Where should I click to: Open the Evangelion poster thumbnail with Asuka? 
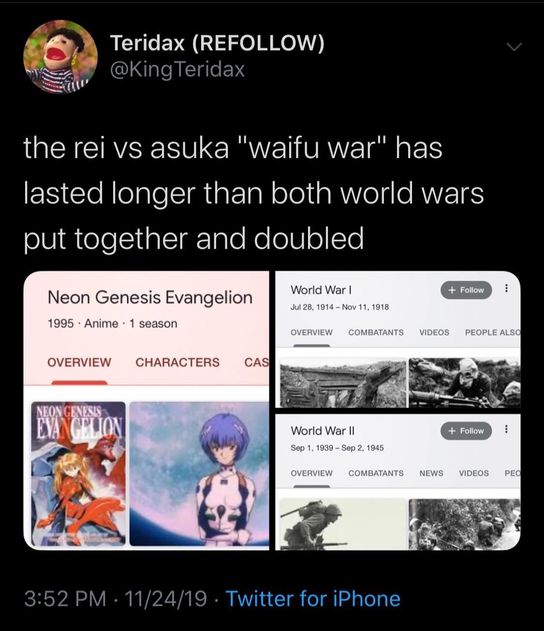[x=78, y=474]
